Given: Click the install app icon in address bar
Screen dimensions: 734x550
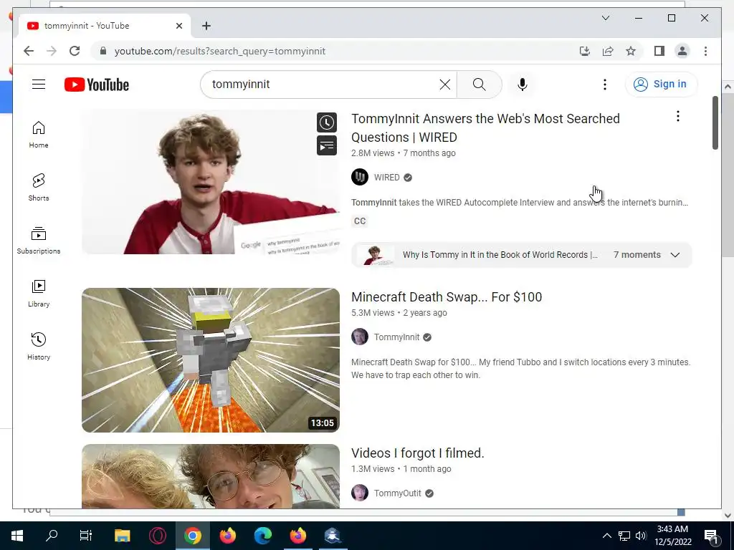Looking at the screenshot, I should [x=585, y=51].
